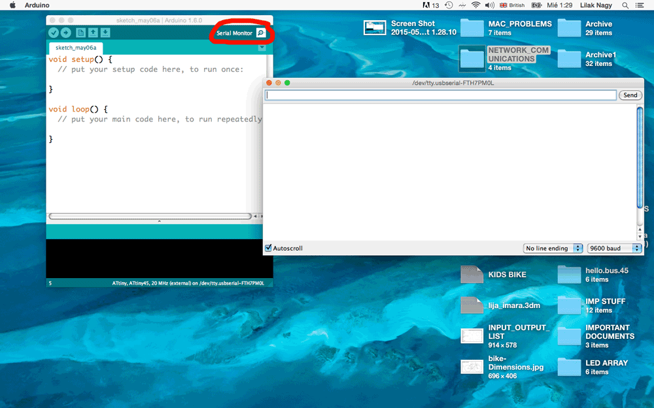Click the Verify checkmark button in Arduino

[x=54, y=33]
